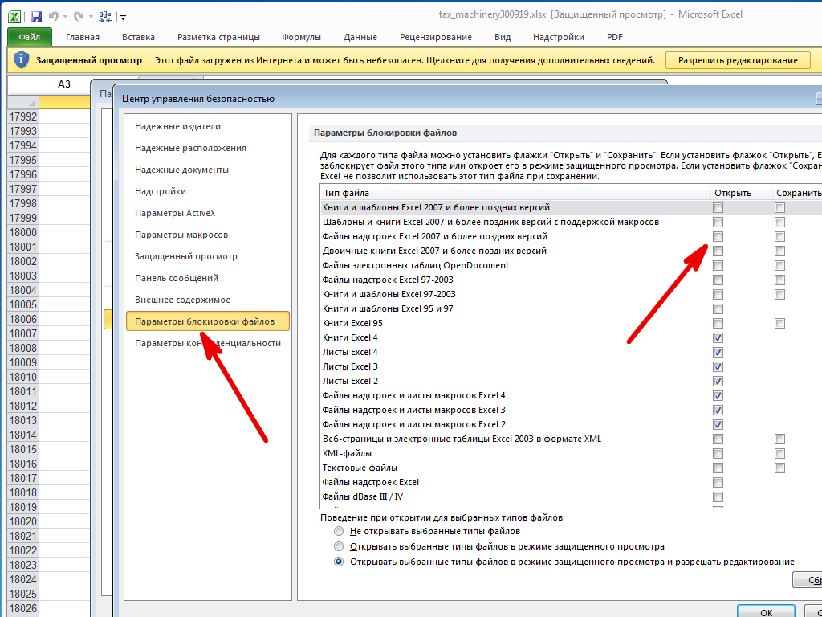Save the workbook with the floppy disk icon
This screenshot has height=617, width=822.
(35, 17)
